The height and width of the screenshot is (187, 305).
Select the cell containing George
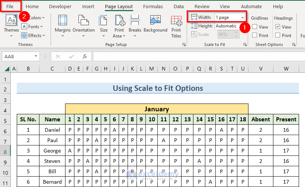[x=52, y=151]
